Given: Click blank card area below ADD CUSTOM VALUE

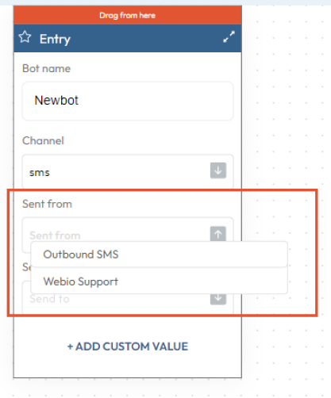Looking at the screenshot, I should [x=128, y=366].
